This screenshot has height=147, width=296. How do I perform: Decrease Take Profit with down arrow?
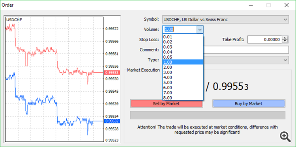(285, 41)
